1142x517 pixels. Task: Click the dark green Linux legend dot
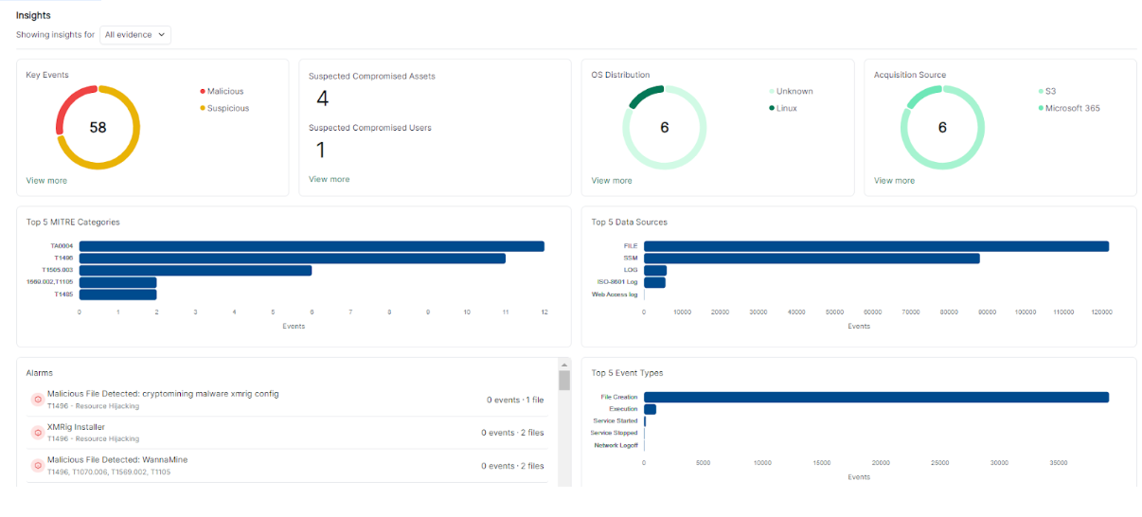click(772, 109)
